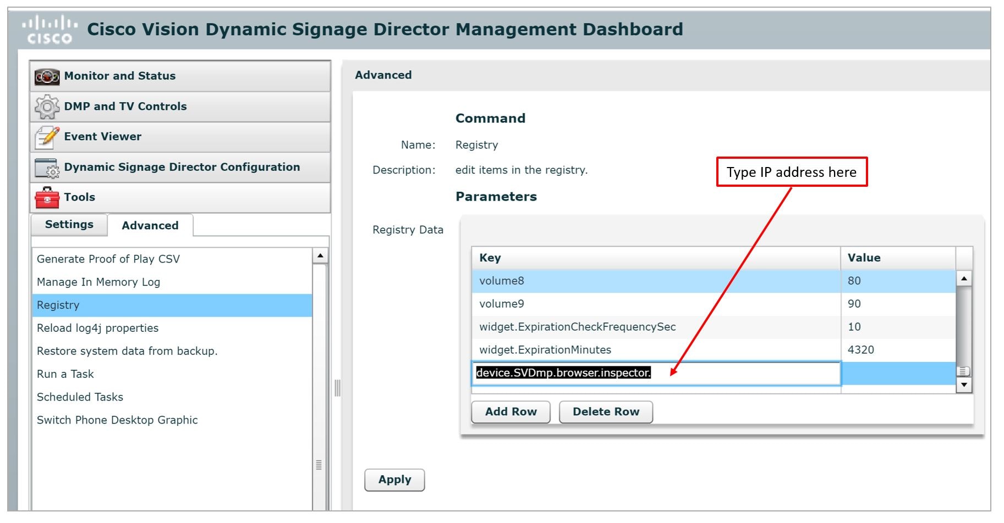Select Switch Phone Desktop Graphic command
Screen dimensions: 1004x523
pos(172,421)
